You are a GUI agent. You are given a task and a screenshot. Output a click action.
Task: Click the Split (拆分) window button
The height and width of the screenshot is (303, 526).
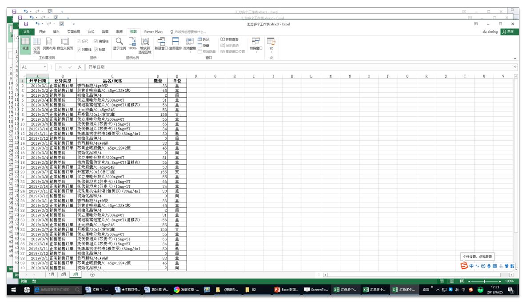(x=203, y=39)
